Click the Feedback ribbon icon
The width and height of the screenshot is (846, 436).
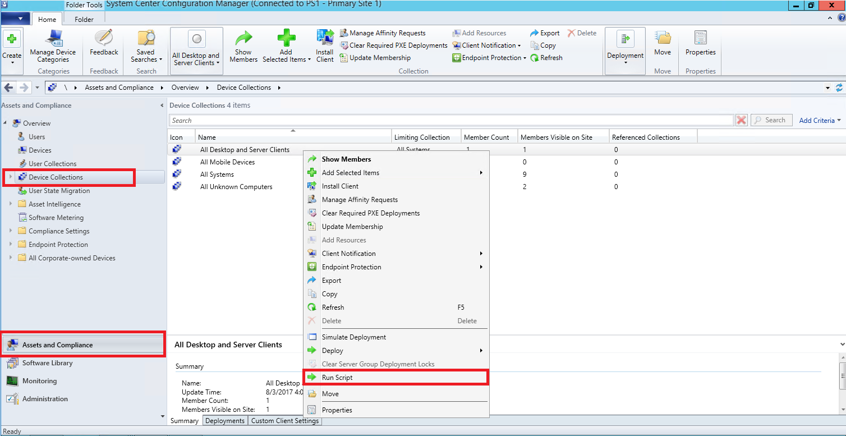104,38
